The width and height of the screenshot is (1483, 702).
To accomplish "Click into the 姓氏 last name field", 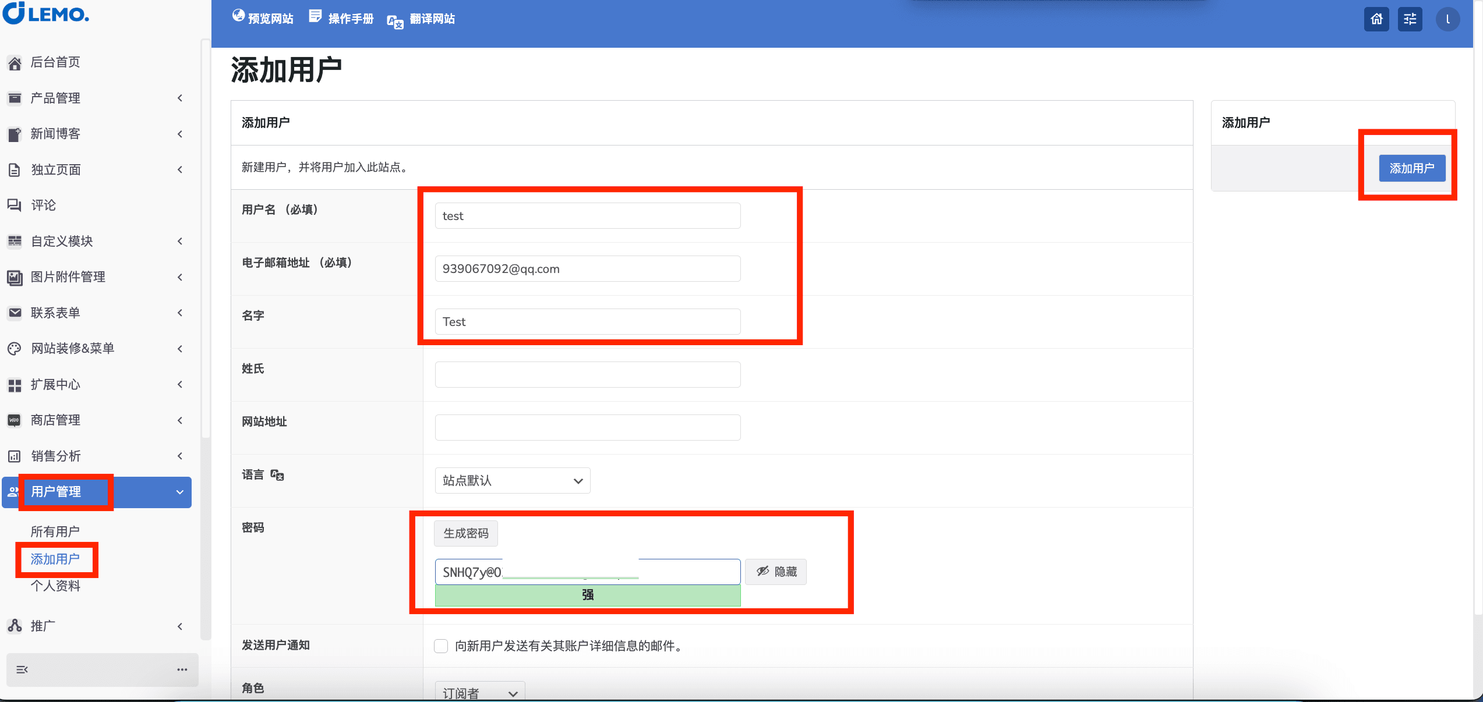I will pos(587,374).
